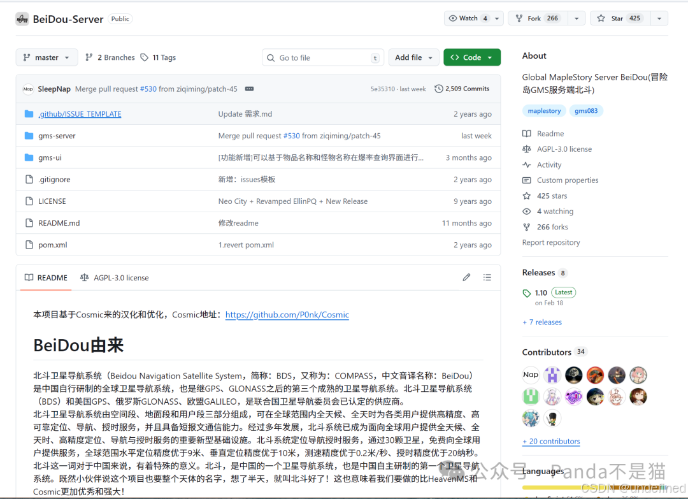View the 11 Tags link
This screenshot has height=499, width=688.
[x=159, y=57]
